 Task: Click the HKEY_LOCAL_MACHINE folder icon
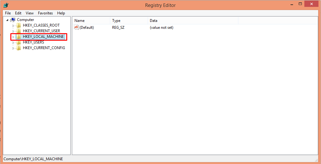tap(19, 37)
